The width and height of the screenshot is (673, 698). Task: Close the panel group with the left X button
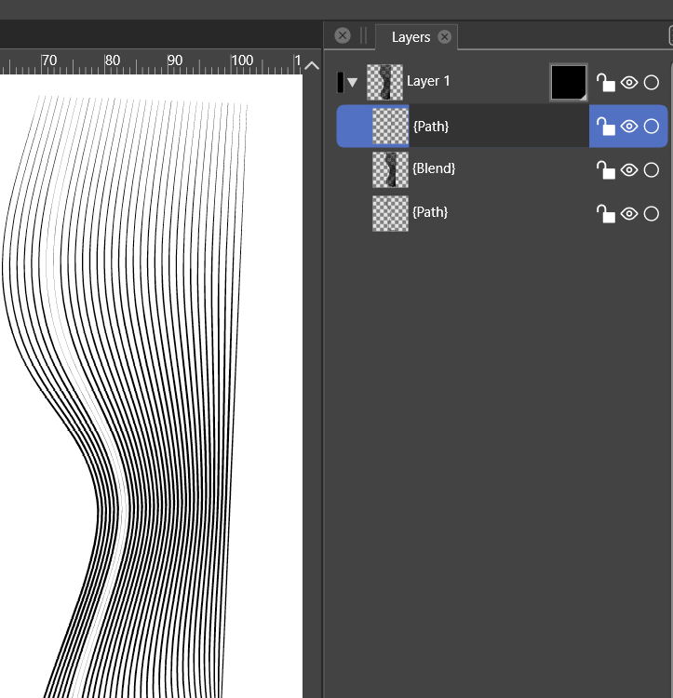pos(343,35)
